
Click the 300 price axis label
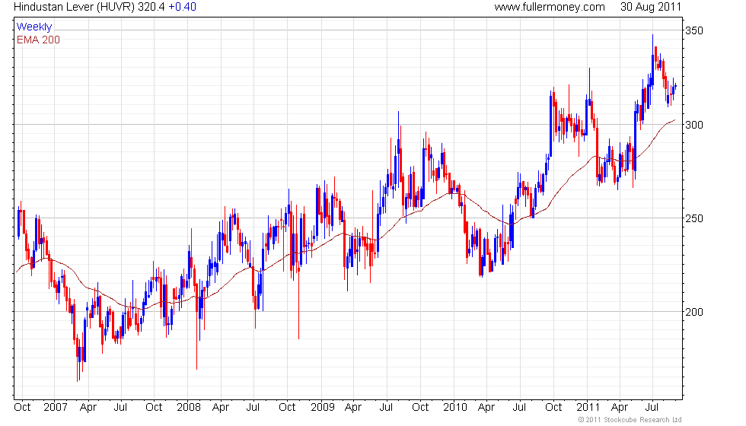693,125
